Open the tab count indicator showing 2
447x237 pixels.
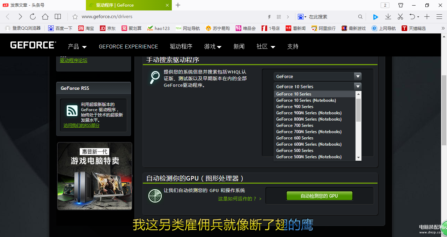385,5
